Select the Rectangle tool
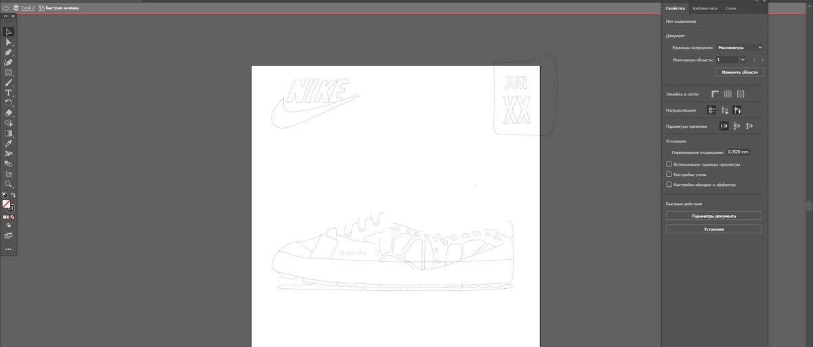 click(x=9, y=72)
